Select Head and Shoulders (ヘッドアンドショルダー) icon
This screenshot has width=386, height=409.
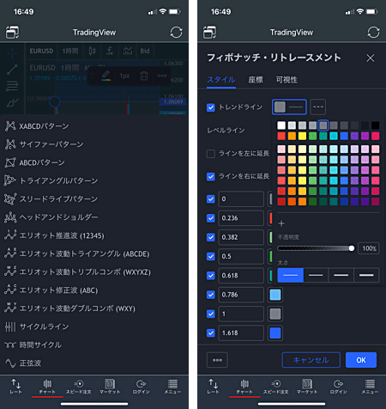[10, 217]
